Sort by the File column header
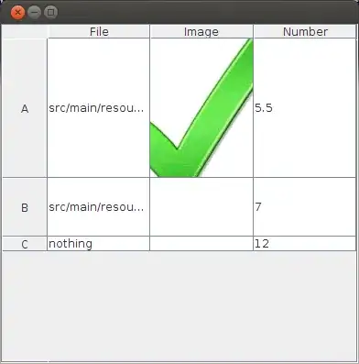The width and height of the screenshot is (359, 364). (99, 31)
